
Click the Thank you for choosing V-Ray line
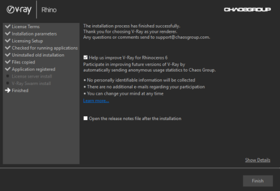(x=130, y=32)
